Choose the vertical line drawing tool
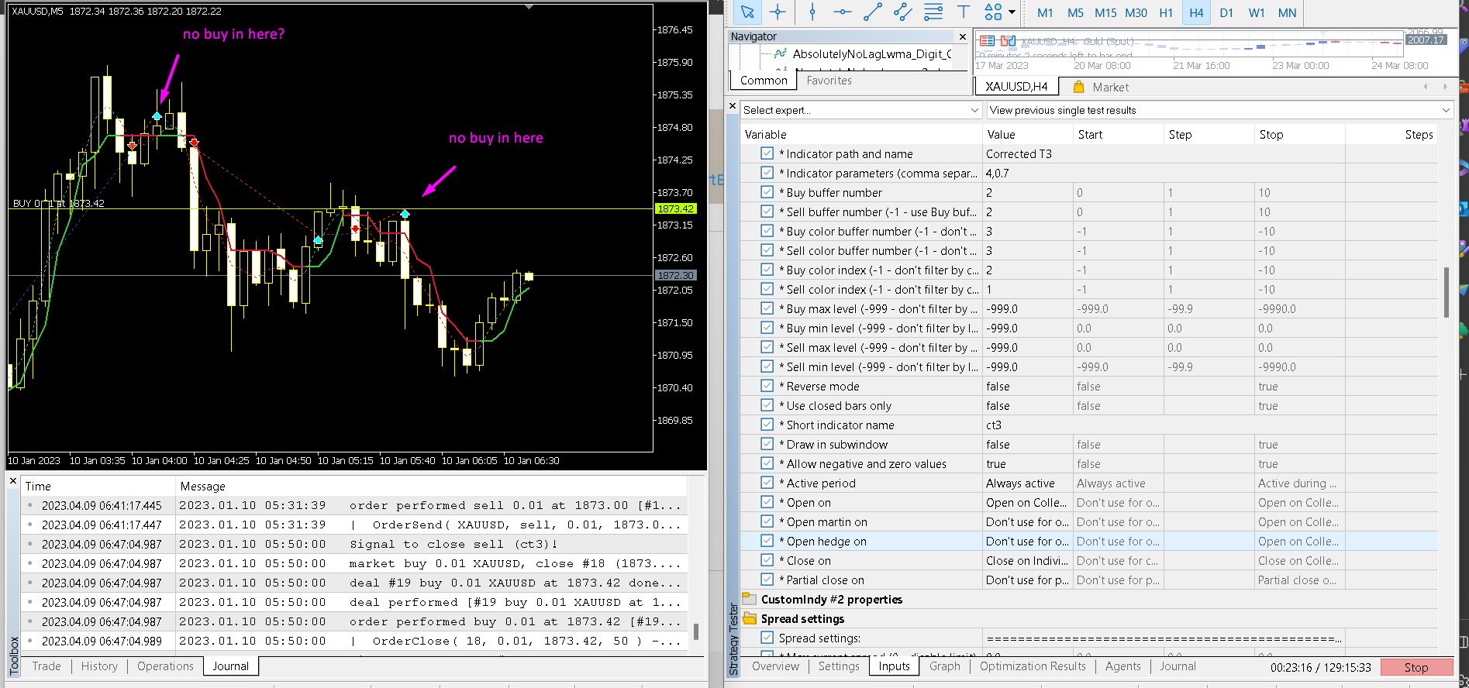This screenshot has height=688, width=1469. click(812, 12)
